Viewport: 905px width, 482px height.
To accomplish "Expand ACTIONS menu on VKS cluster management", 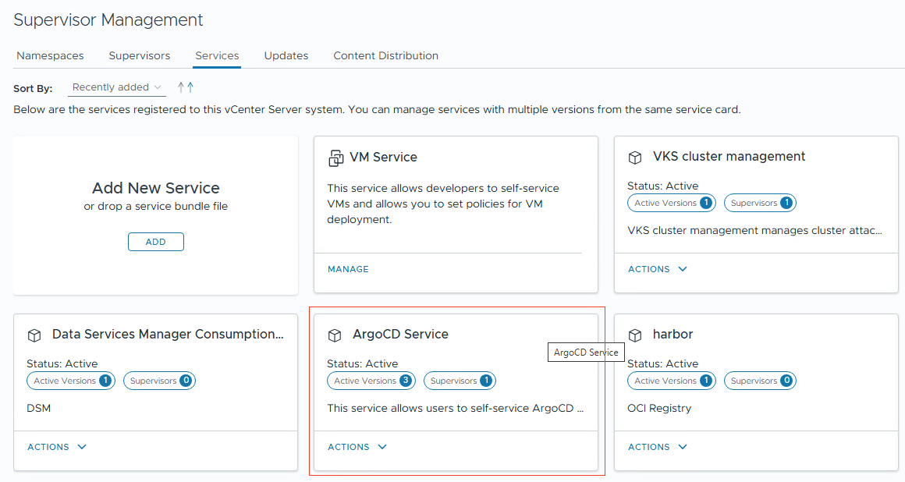I will point(658,269).
